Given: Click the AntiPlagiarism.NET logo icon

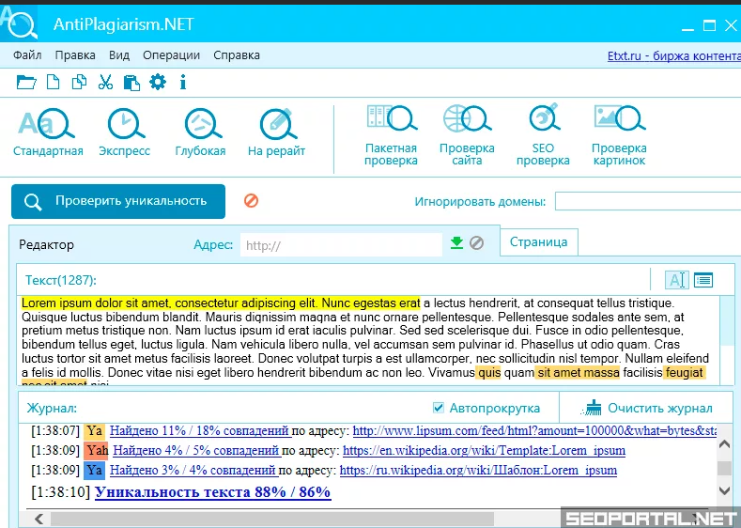Looking at the screenshot, I should tap(19, 23).
